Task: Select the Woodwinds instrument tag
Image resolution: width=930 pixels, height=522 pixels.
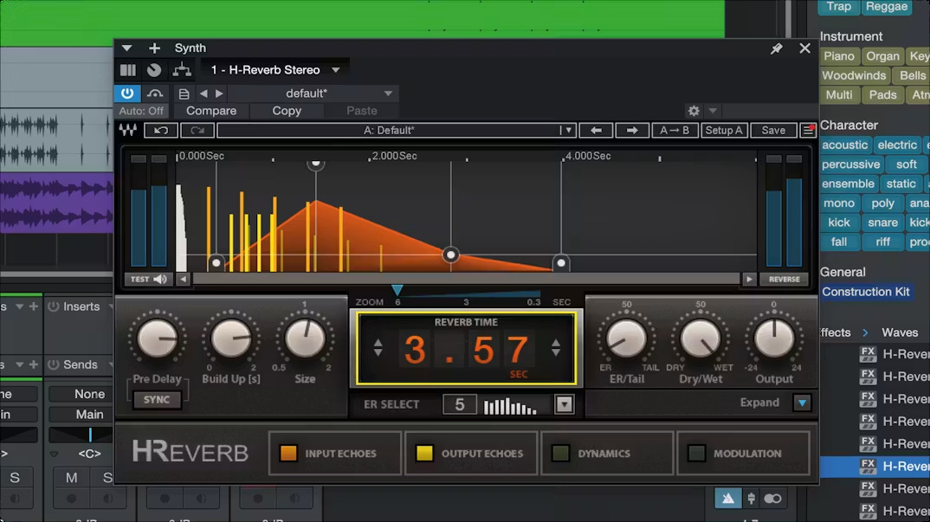Action: pyautogui.click(x=854, y=76)
